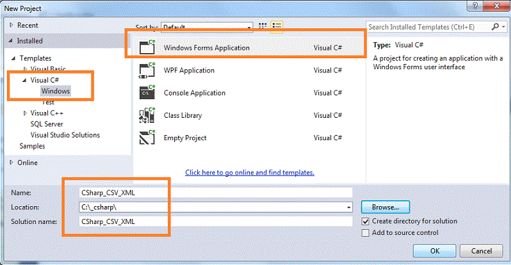The image size is (511, 265).
Task: Open the Sort by dropdown
Action: 207,27
